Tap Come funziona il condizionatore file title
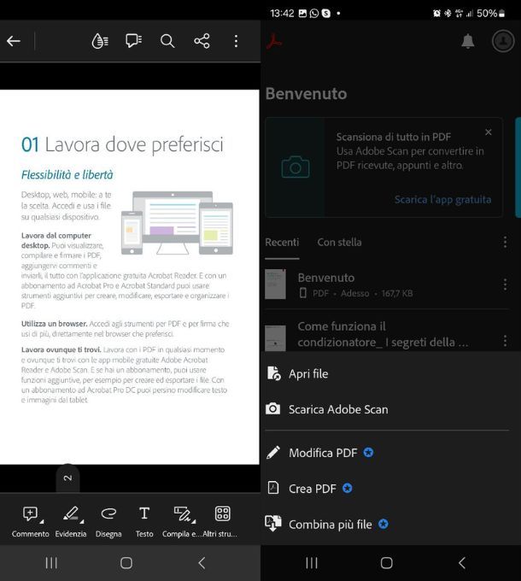 (383, 334)
